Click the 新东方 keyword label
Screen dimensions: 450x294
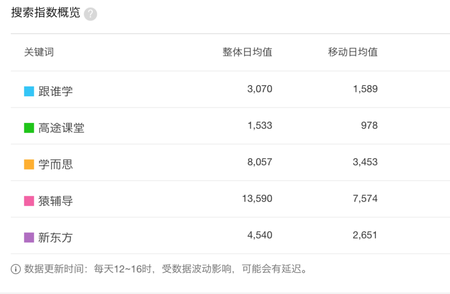(55, 237)
